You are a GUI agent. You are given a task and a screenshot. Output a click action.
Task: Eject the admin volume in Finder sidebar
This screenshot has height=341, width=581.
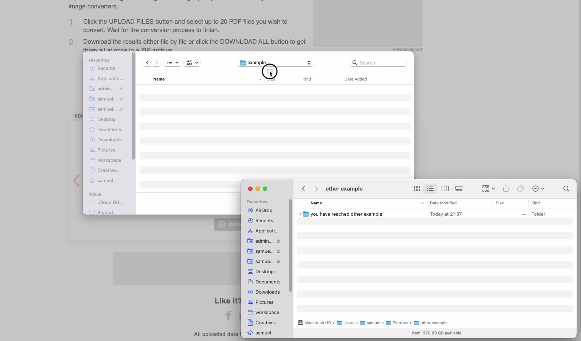278,241
